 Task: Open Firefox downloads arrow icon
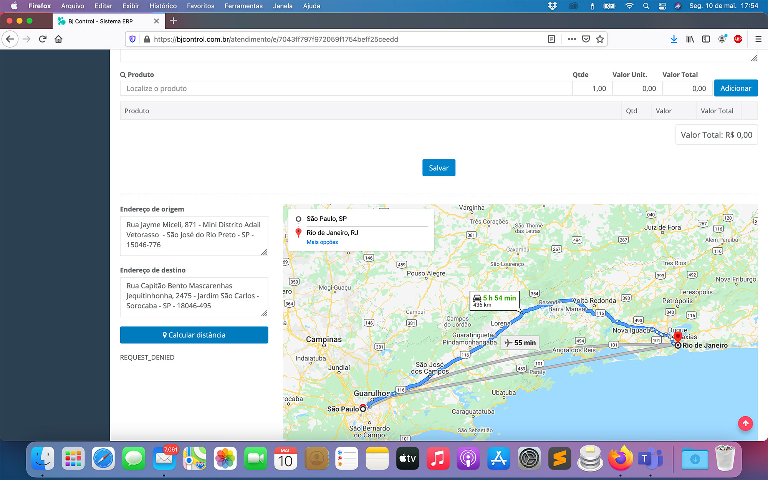pyautogui.click(x=674, y=39)
